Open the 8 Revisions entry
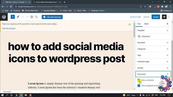The width and height of the screenshot is (173, 97). click(x=153, y=36)
